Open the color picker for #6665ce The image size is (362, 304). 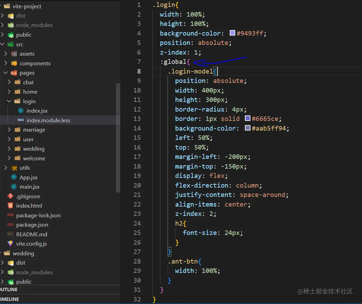[247, 118]
